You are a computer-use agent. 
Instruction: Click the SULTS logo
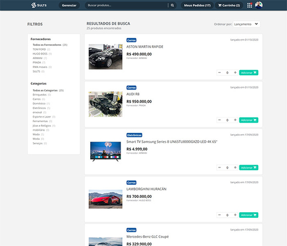(x=39, y=5)
